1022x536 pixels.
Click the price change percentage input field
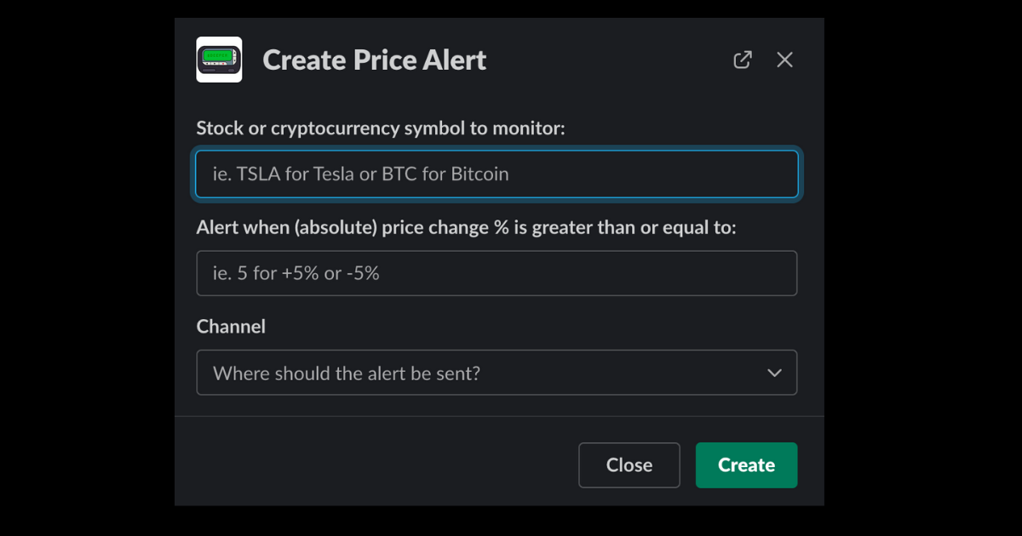pyautogui.click(x=497, y=273)
